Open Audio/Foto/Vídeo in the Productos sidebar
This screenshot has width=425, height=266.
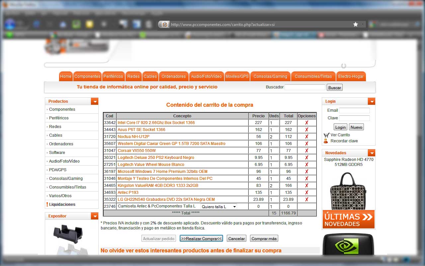click(x=64, y=161)
